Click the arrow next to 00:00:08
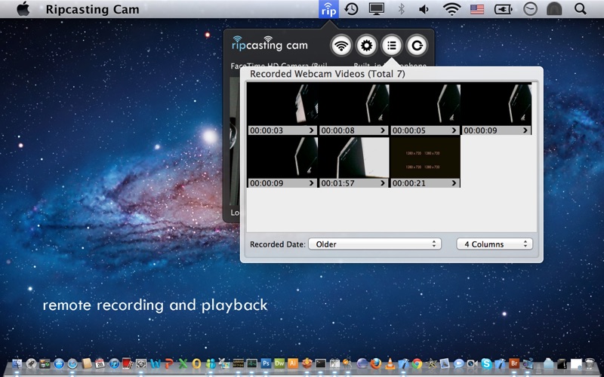The image size is (604, 377). pyautogui.click(x=383, y=130)
